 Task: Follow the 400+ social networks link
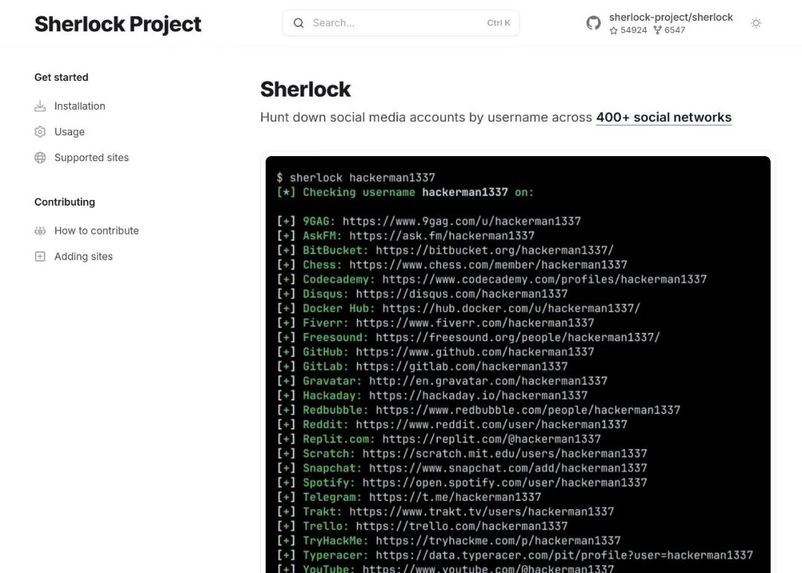tap(663, 117)
